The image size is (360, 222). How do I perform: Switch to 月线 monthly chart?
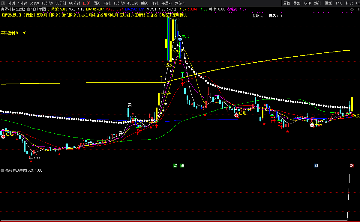pyautogui.click(x=107, y=3)
